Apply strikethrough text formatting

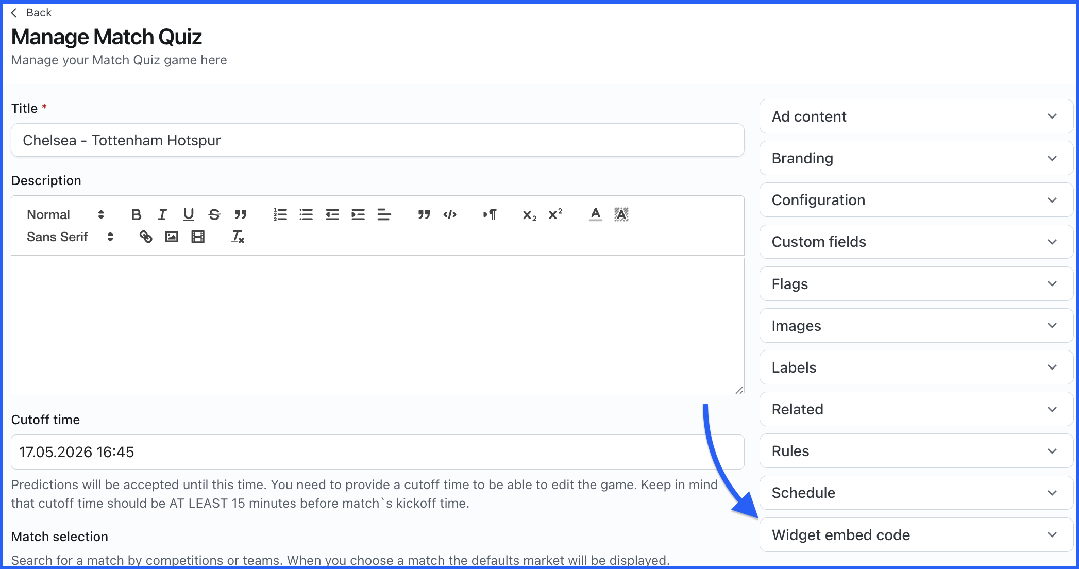point(214,214)
